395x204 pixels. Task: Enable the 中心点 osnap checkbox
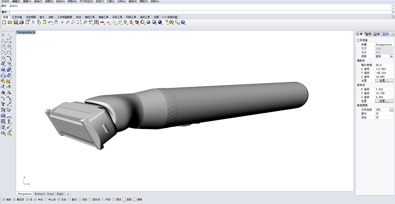(46, 199)
